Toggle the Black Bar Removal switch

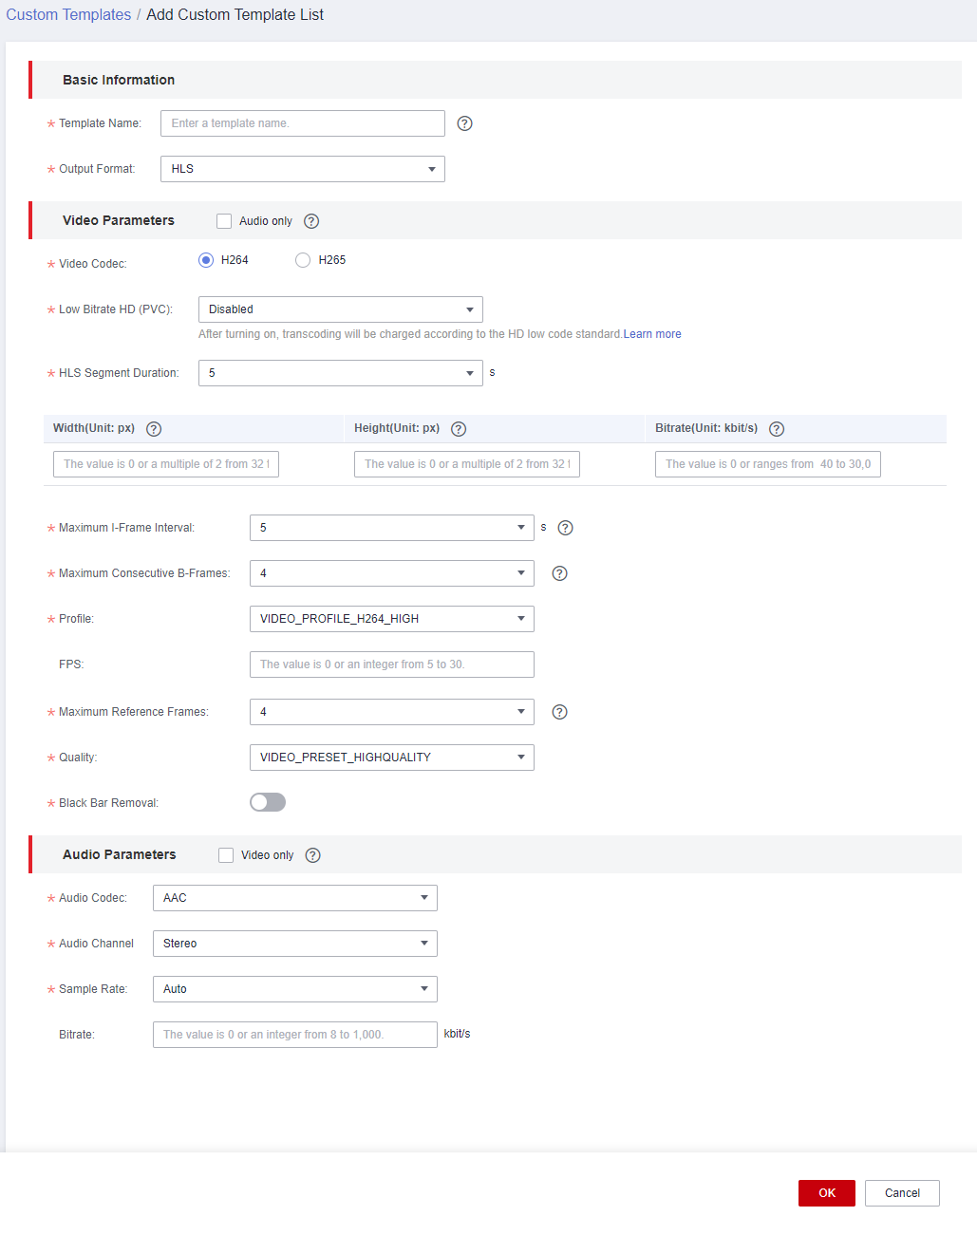268,802
